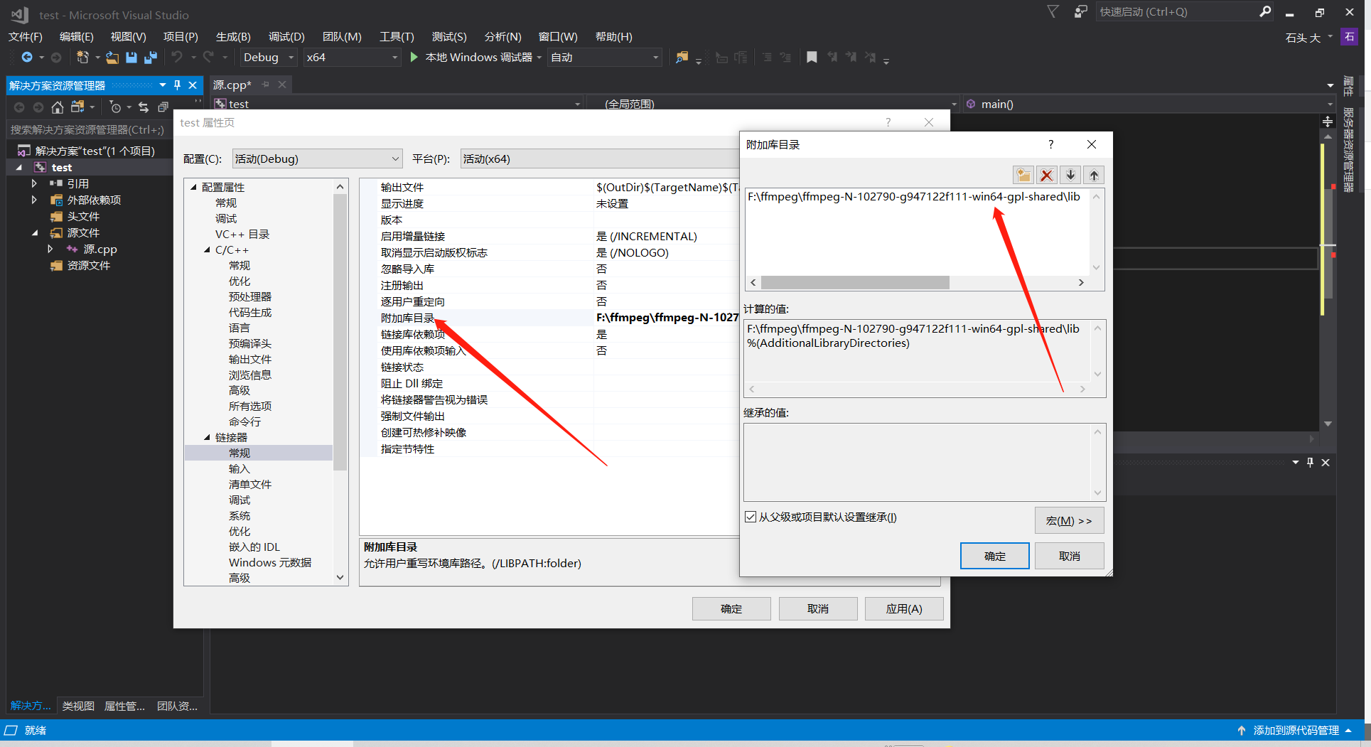Switch to the 源.cpp tab
Image resolution: width=1371 pixels, height=747 pixels.
coord(231,84)
